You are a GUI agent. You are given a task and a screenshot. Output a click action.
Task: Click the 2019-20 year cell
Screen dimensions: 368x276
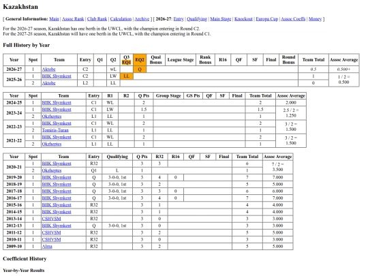tap(14, 177)
